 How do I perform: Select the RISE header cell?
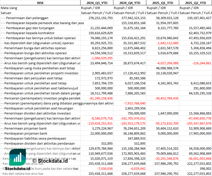[40, 3]
